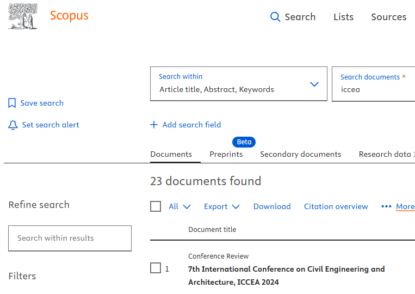Expand the All selection dropdown

click(x=179, y=206)
